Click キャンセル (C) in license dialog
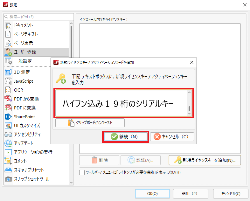The width and height of the screenshot is (250, 201). (172, 137)
